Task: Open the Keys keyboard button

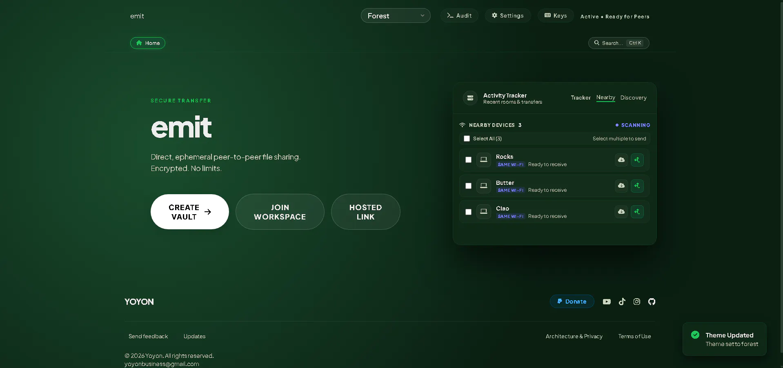Action: point(555,16)
